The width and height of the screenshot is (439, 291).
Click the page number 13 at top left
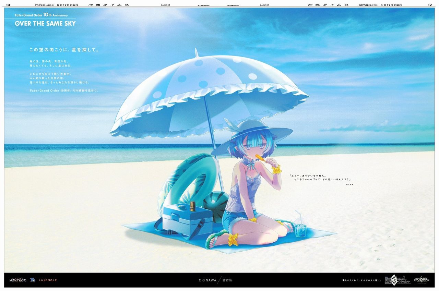coord(8,5)
